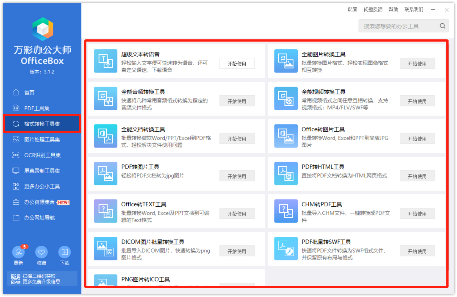Click 开始使用 for 全能视频转换工具

tap(417, 101)
